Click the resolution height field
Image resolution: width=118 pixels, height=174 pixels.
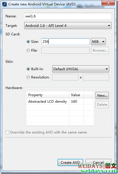(96, 77)
